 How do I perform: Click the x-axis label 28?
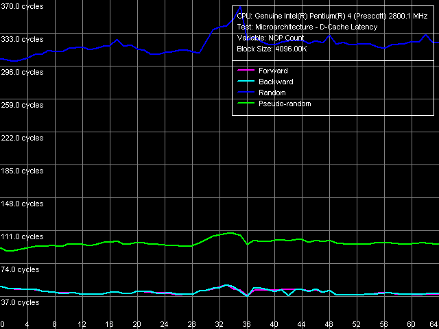tap(191, 325)
